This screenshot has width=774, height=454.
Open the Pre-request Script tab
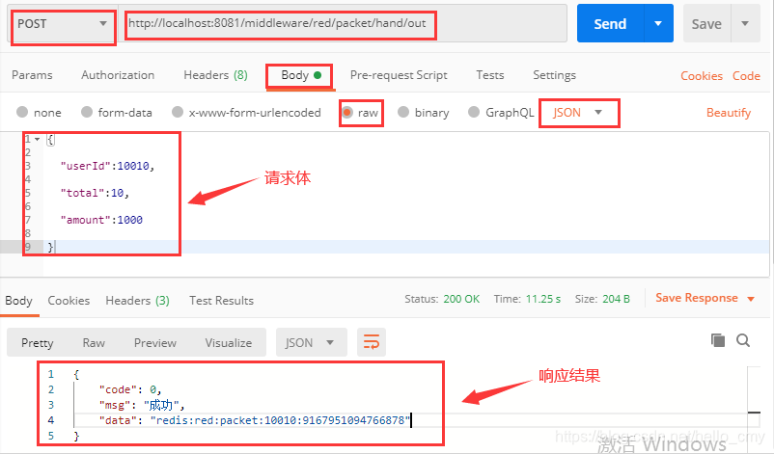click(x=399, y=75)
